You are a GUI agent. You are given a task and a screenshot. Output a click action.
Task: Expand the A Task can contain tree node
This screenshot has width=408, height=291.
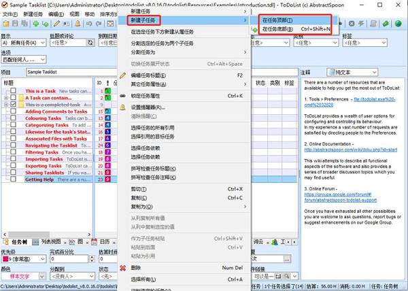[6, 98]
